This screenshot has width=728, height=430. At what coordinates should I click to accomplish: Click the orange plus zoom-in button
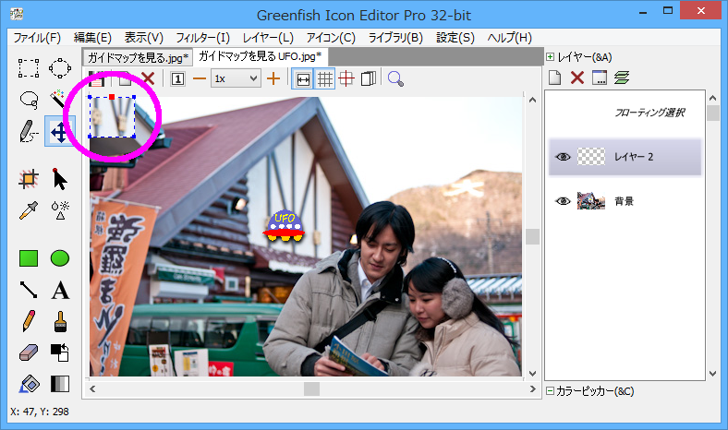pyautogui.click(x=273, y=79)
